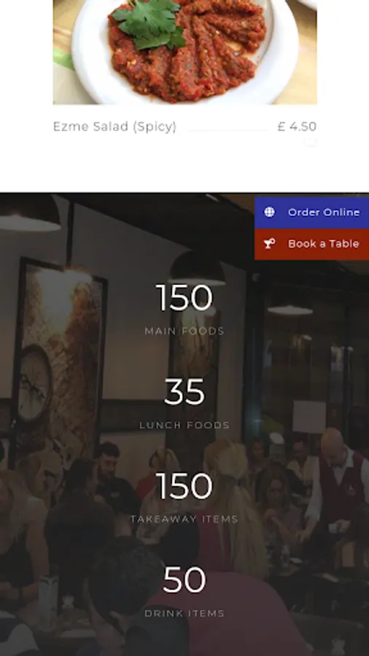The width and height of the screenshot is (369, 656).
Task: Click the parsley garnish on the salad photo
Action: [x=149, y=24]
